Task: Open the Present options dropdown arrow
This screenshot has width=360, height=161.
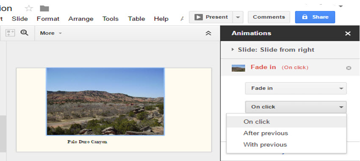Action: (238, 17)
